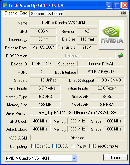Switch to the Validation tab
130x165 pixels.
click(x=55, y=14)
